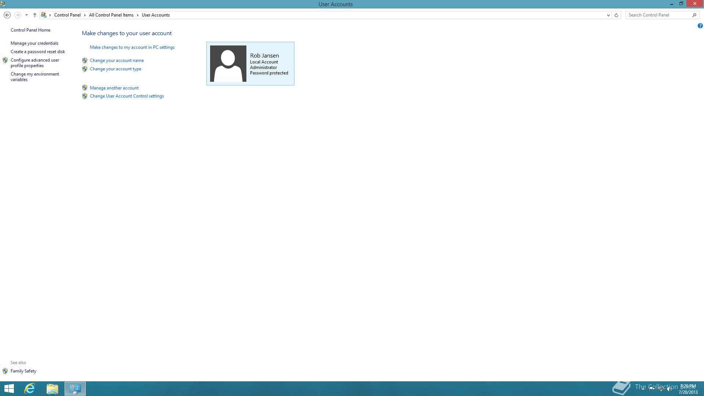Select the User Accounts breadcrumb

click(x=156, y=15)
